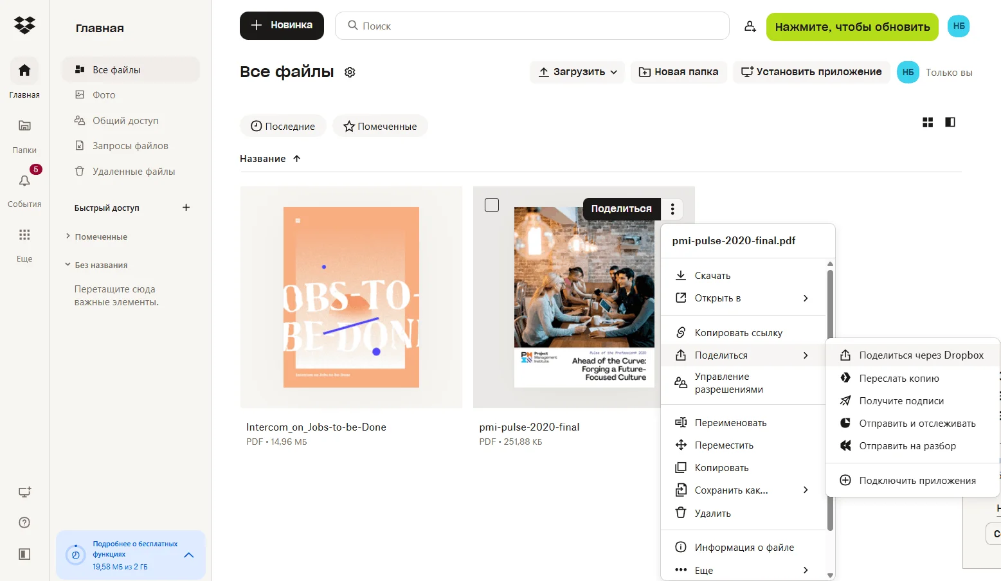This screenshot has width=1001, height=581.
Task: Filter by Помеченные chip
Action: (380, 126)
